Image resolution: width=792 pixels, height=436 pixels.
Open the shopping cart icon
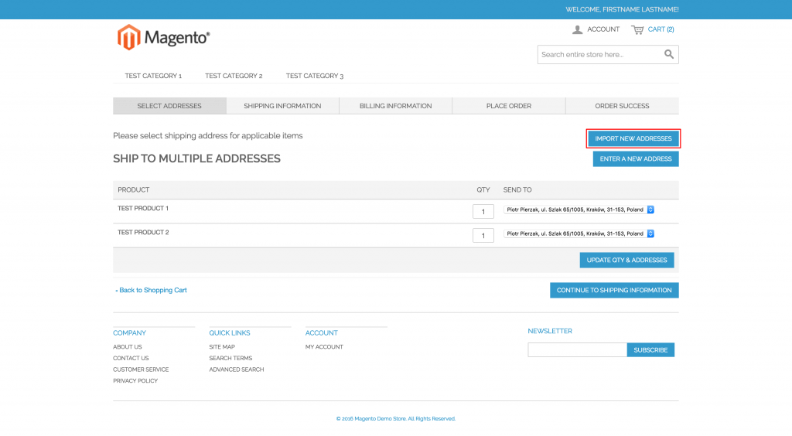pos(637,29)
